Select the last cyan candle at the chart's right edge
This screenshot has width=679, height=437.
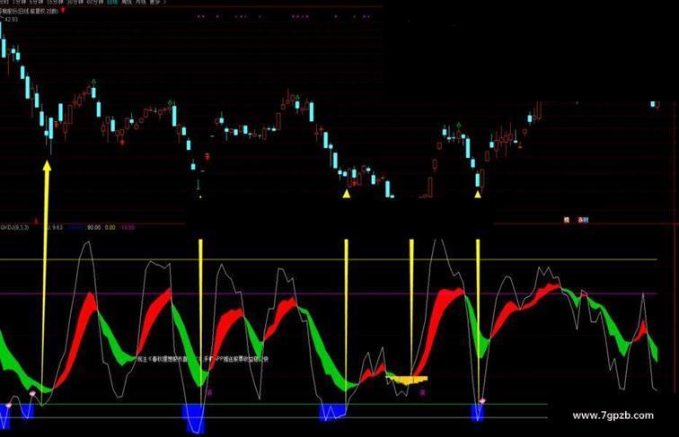[653, 104]
